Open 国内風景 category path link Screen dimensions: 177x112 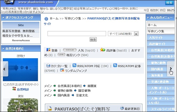click(64, 95)
